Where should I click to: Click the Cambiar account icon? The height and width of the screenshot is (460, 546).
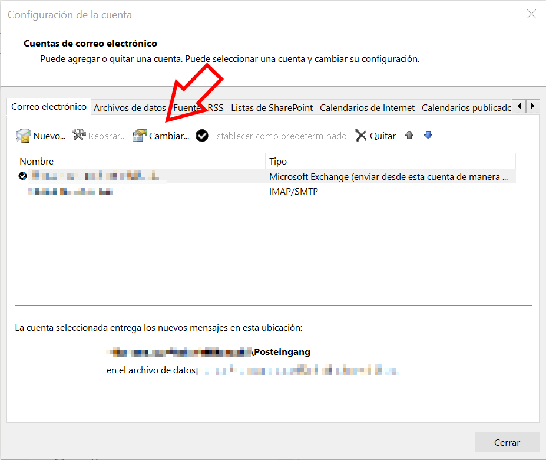point(139,135)
